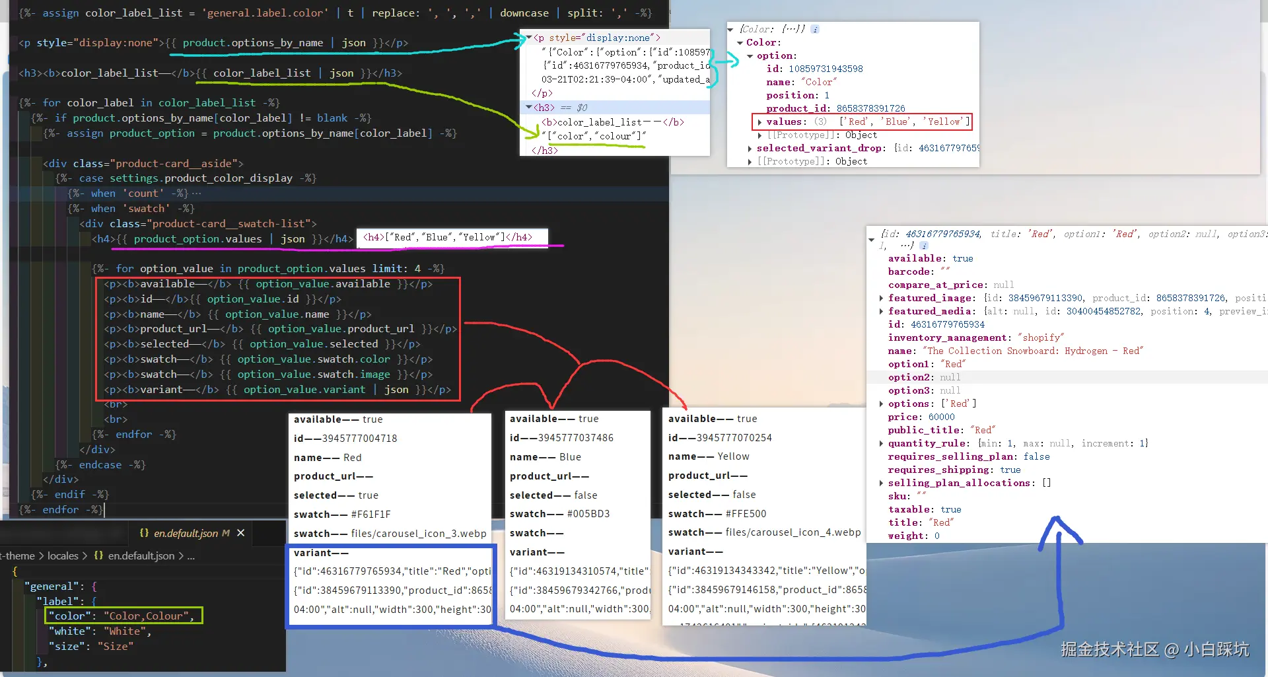Expand the values: (3) array
Viewport: 1268px width, 677px height.
760,122
